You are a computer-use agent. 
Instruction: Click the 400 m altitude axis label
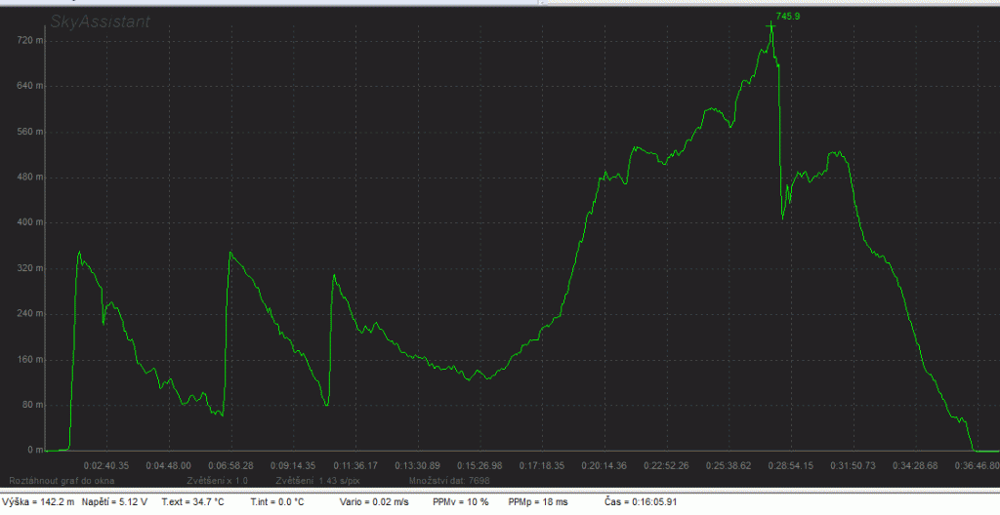pos(31,222)
